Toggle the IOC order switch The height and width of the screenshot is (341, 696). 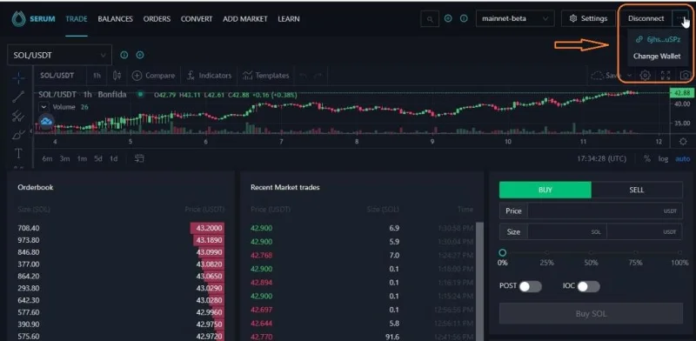tap(589, 286)
